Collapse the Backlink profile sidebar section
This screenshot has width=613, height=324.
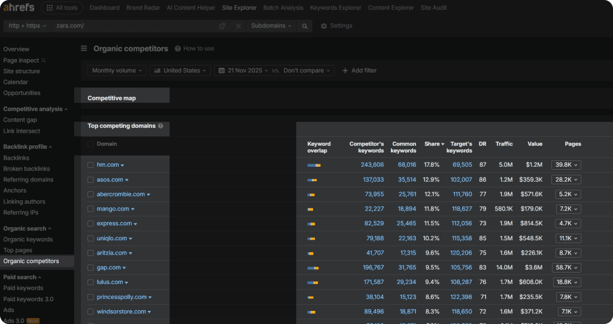pyautogui.click(x=28, y=147)
